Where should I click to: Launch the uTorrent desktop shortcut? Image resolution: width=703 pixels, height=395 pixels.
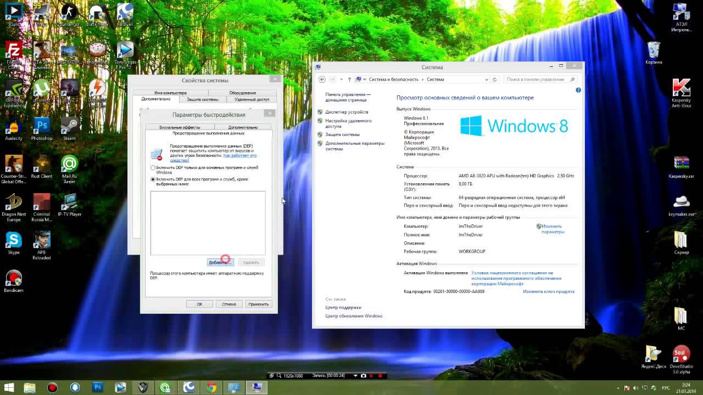(42, 91)
